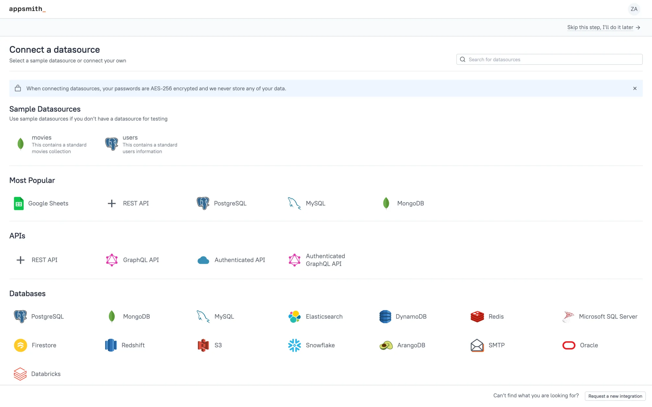Click the MongoDB icon in Databases section

(111, 316)
